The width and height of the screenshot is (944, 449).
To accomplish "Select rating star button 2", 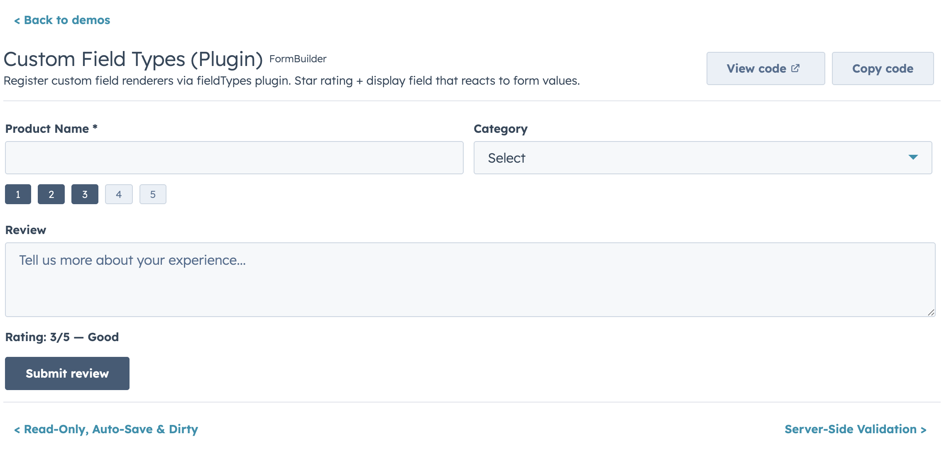I will tap(51, 194).
